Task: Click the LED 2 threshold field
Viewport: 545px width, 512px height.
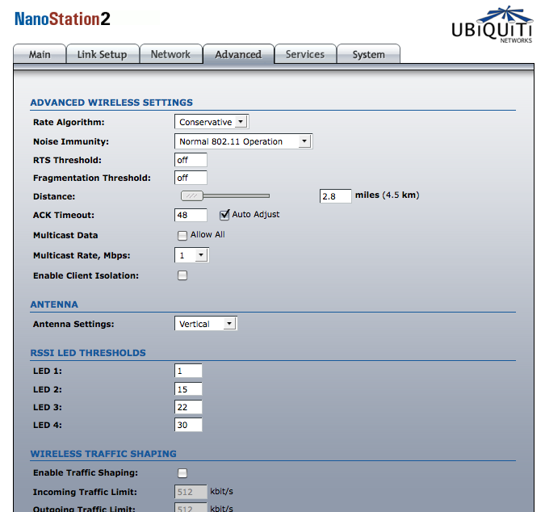Action: click(x=188, y=389)
